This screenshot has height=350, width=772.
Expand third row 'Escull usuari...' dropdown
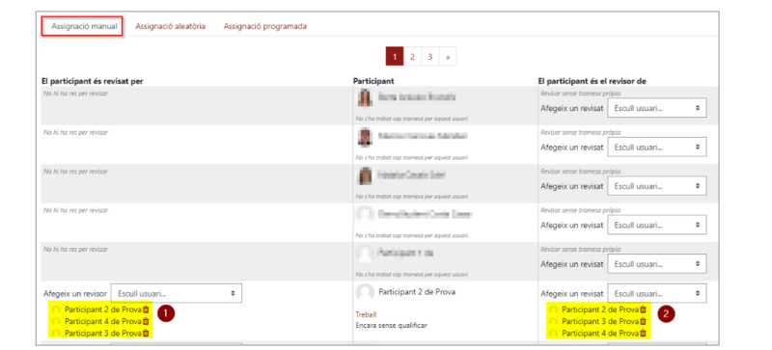click(657, 185)
